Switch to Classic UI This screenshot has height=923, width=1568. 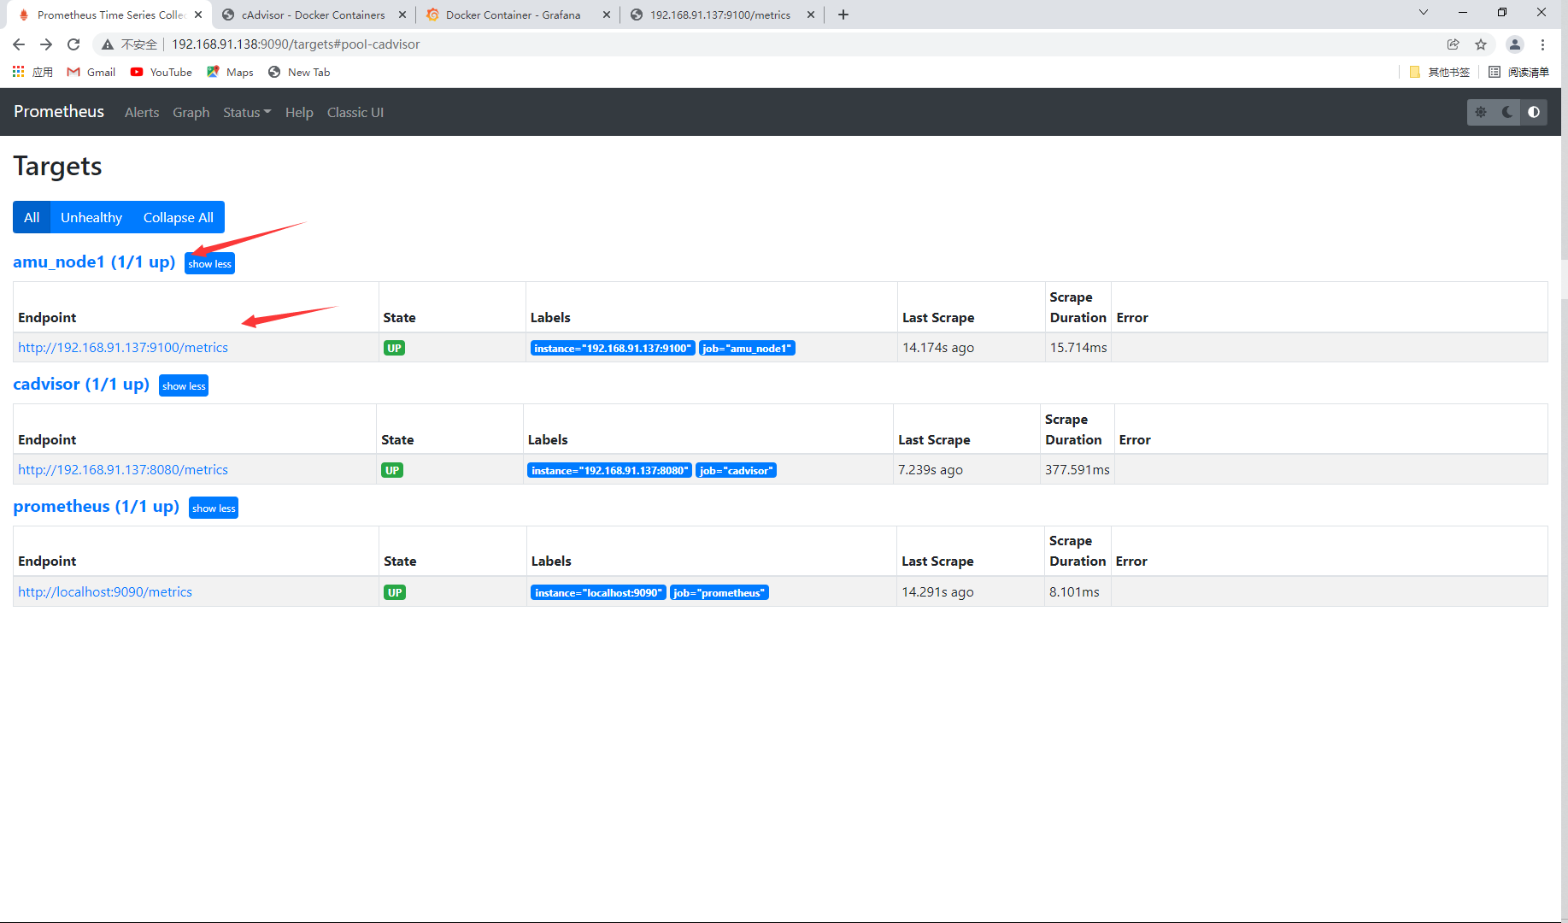point(355,112)
